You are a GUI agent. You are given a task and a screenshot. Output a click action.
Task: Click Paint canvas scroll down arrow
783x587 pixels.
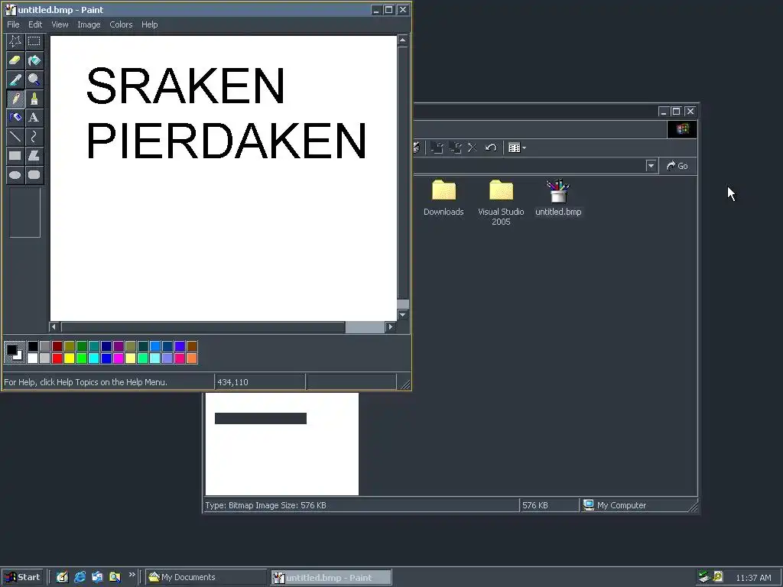402,315
